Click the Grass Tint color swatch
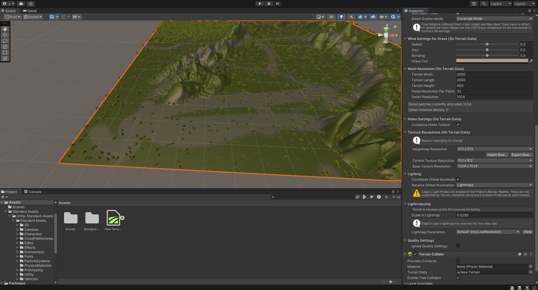The width and height of the screenshot is (538, 290). pos(492,61)
